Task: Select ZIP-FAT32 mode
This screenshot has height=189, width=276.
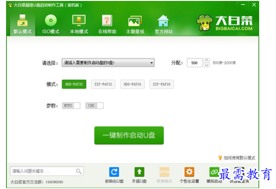Action: click(x=103, y=84)
